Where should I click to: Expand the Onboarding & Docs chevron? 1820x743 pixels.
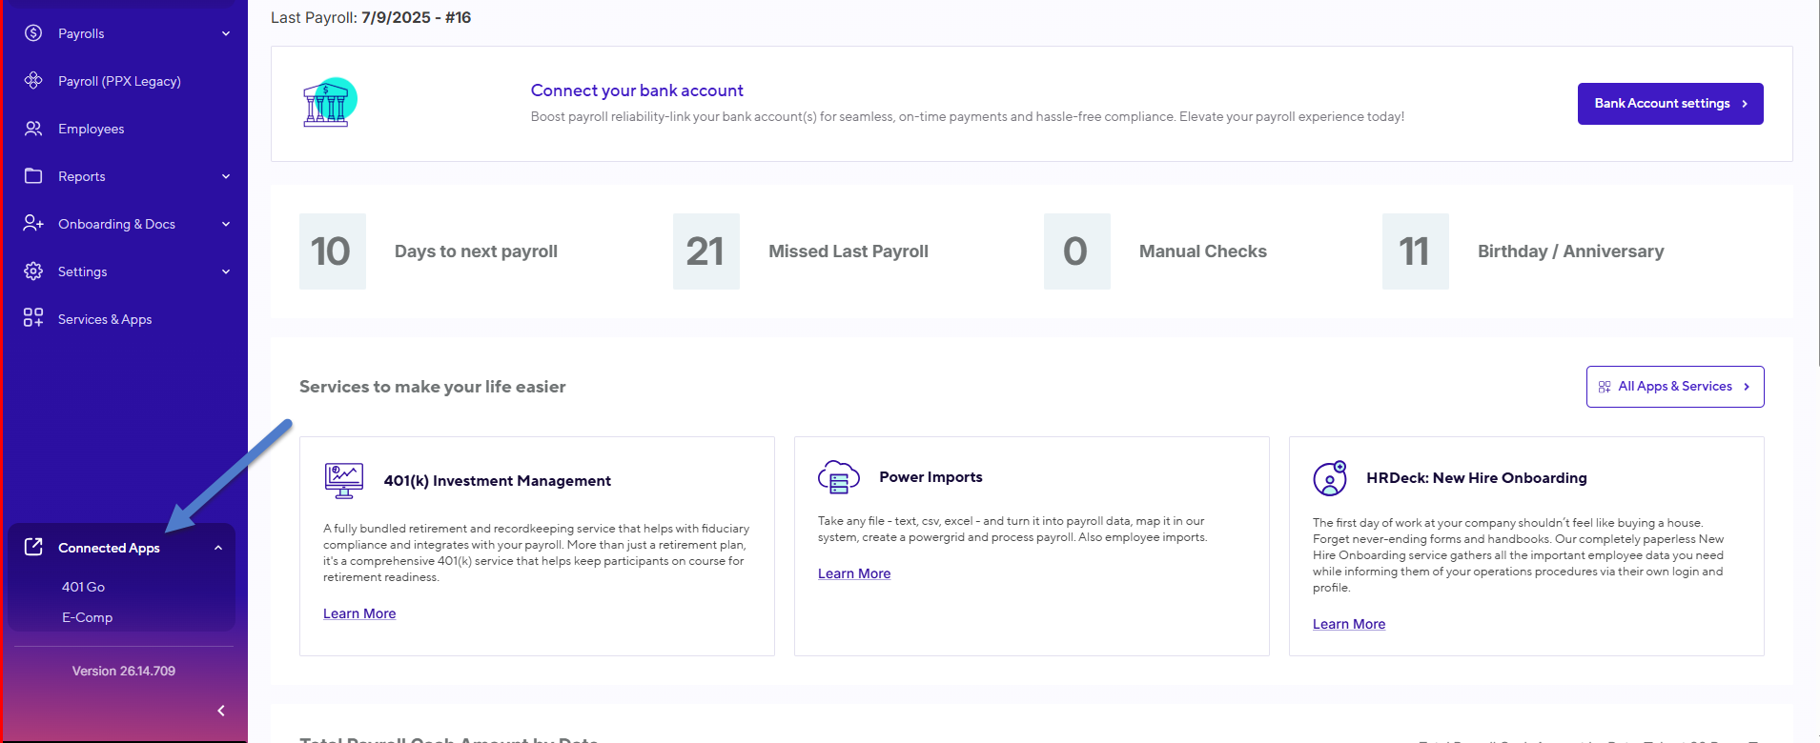226,224
